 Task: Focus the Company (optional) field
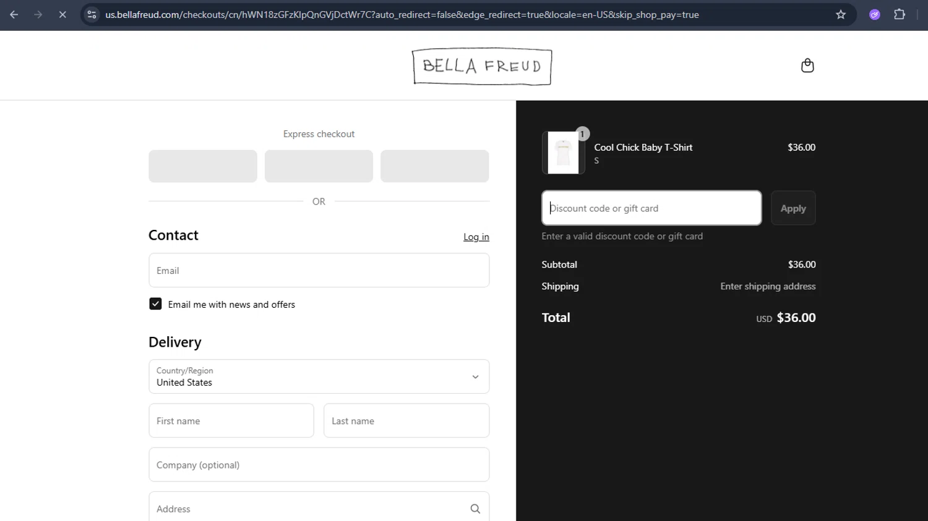click(x=319, y=465)
